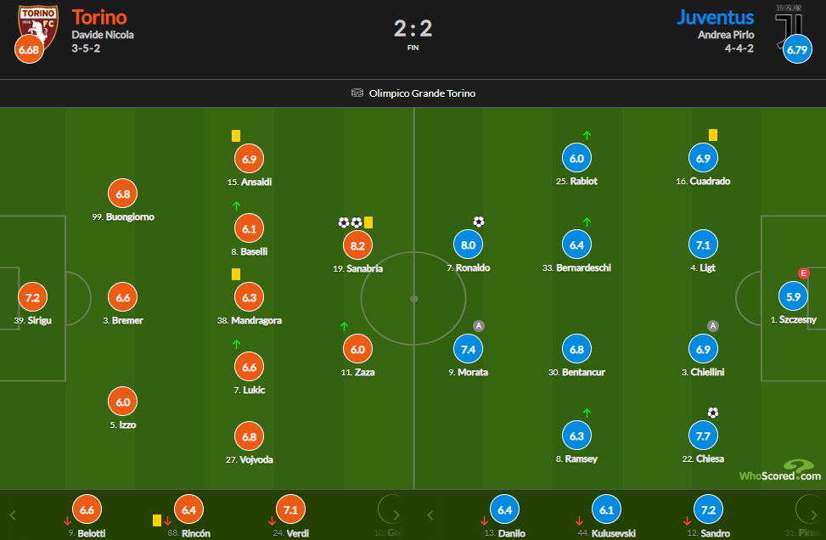Screen dimensions: 826x540
Task: Show previous Juventus substitutes with left arrow
Action: 430,515
